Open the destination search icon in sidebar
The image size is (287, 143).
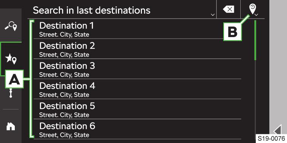point(11,26)
